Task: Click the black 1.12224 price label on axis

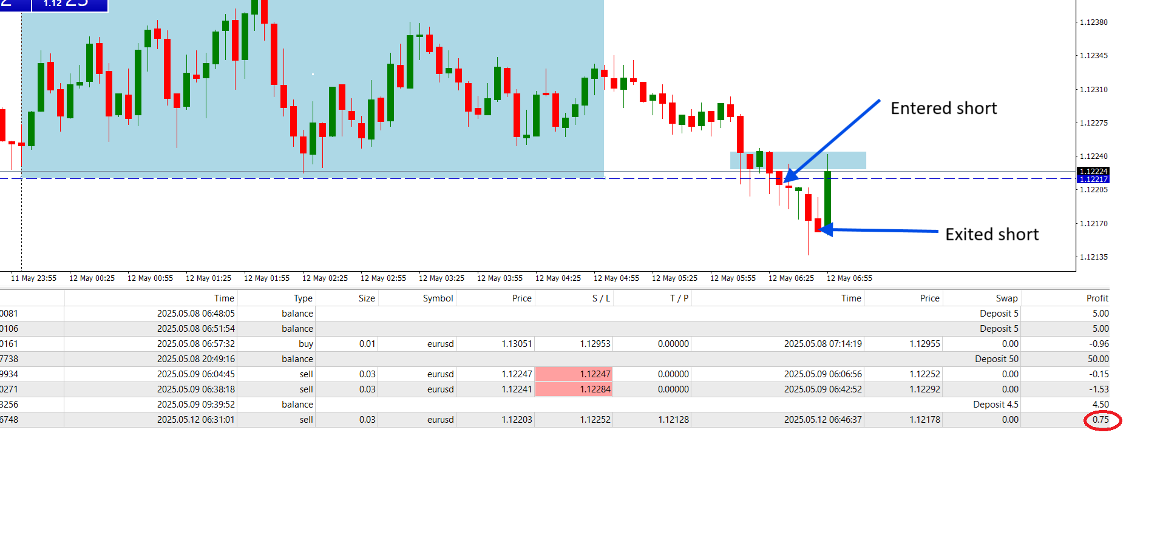Action: point(1093,172)
